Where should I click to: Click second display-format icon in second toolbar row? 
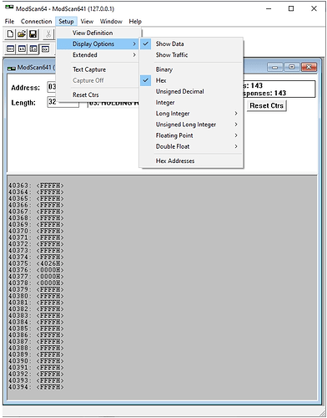point(22,49)
